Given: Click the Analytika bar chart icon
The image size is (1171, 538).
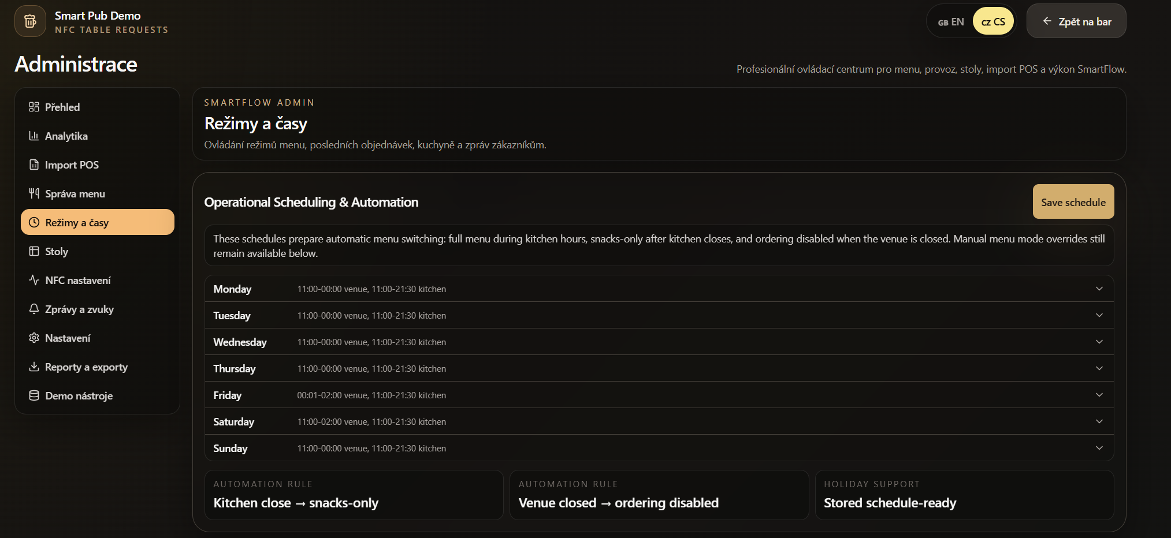Looking at the screenshot, I should (34, 136).
